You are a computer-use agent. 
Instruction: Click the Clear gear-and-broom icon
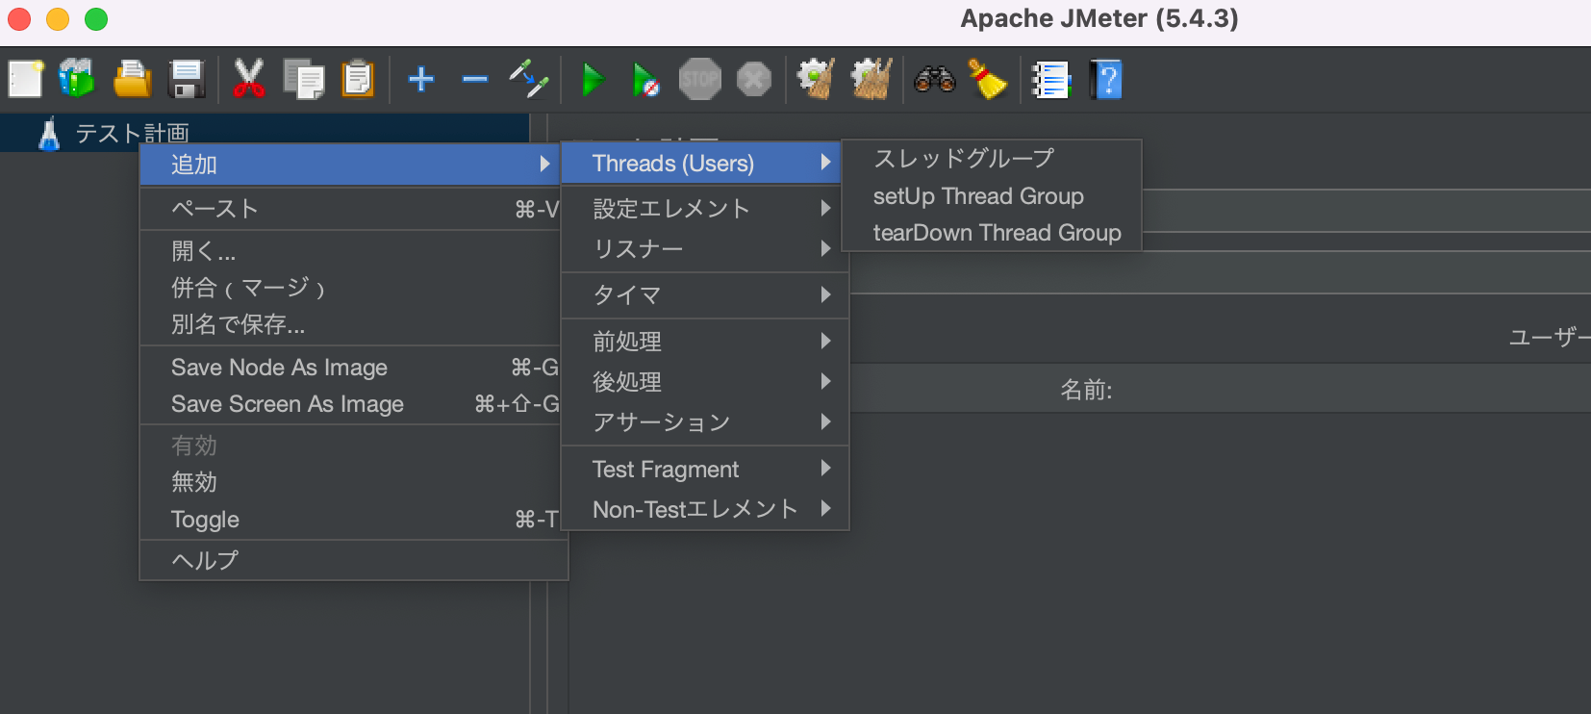(x=816, y=79)
